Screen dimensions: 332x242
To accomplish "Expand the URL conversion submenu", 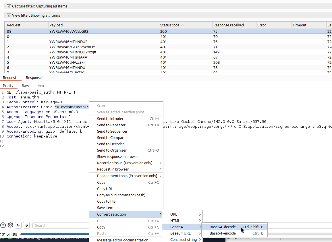I will pos(182,214).
